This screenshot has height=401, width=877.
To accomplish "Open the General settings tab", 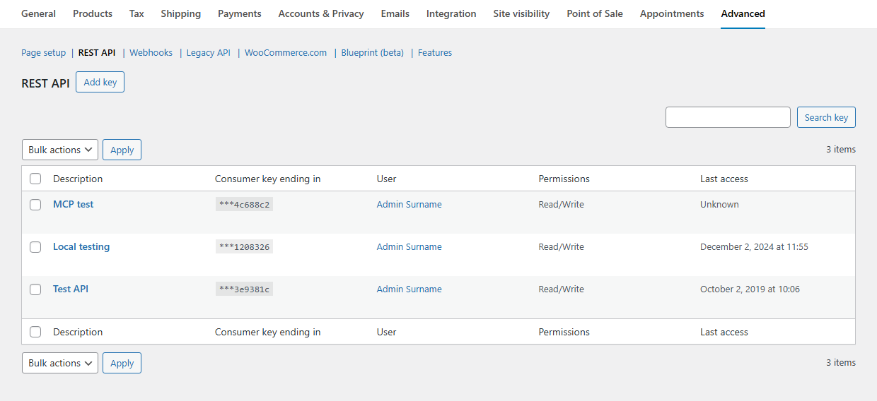I will (x=38, y=13).
